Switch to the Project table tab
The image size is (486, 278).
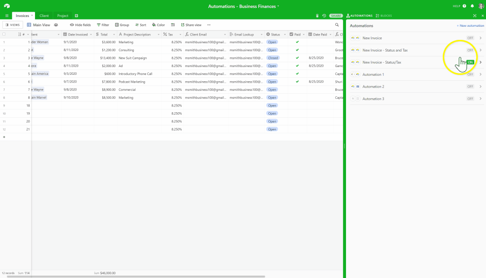point(63,16)
